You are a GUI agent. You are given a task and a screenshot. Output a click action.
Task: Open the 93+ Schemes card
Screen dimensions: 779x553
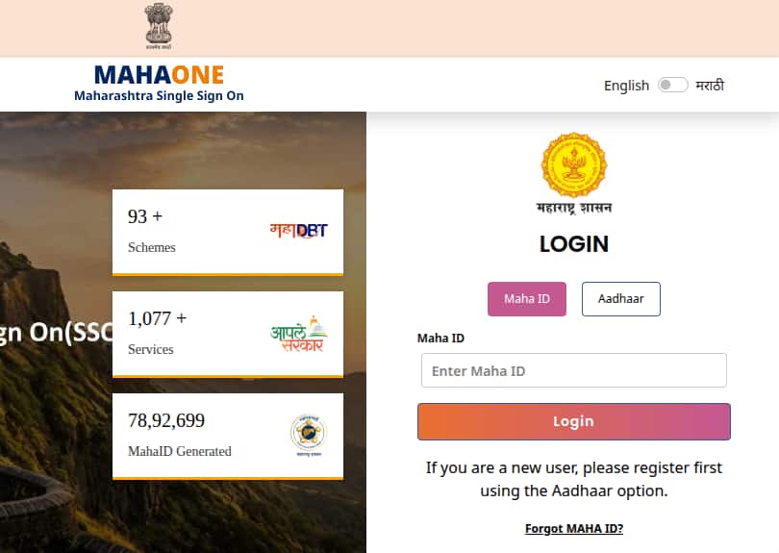[228, 232]
